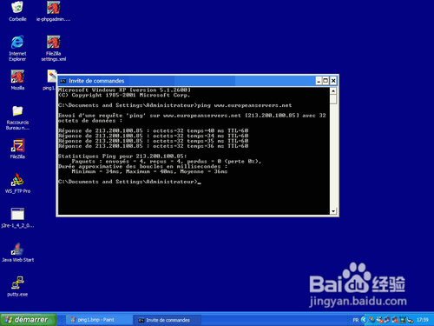Click the FR language indicator
The image size is (434, 326).
(x=356, y=320)
